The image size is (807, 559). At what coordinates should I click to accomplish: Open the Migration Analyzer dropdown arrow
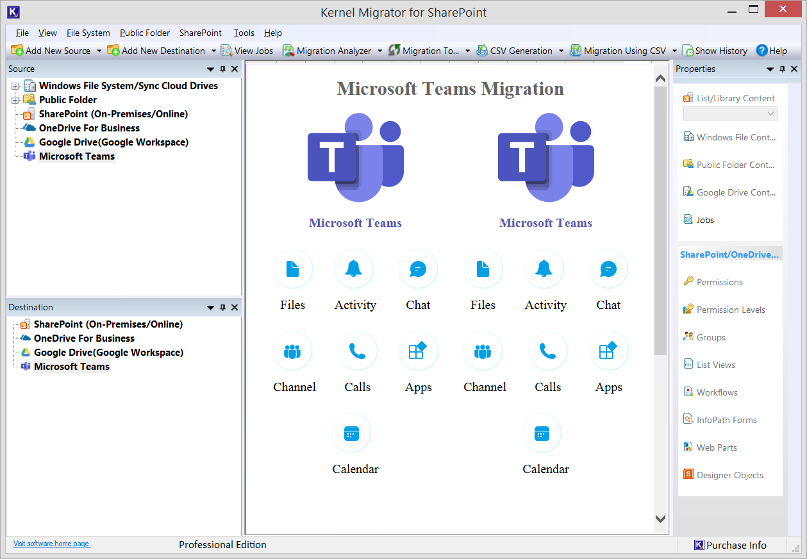tap(379, 51)
